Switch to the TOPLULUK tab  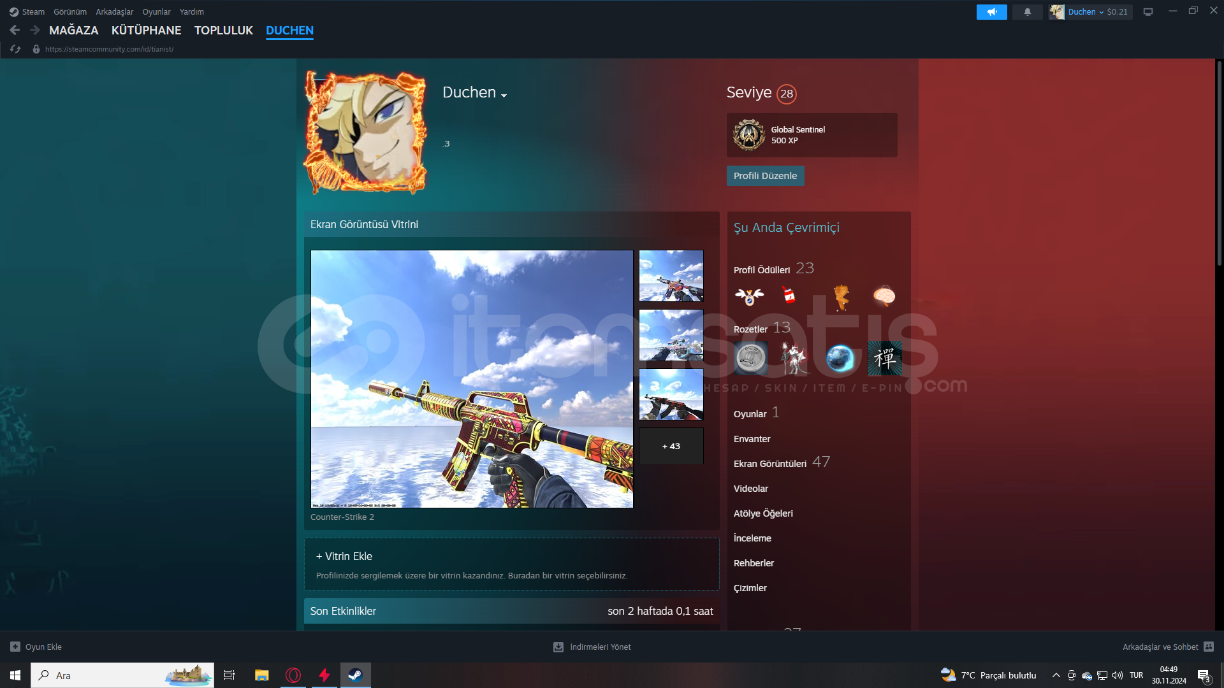[x=224, y=31]
